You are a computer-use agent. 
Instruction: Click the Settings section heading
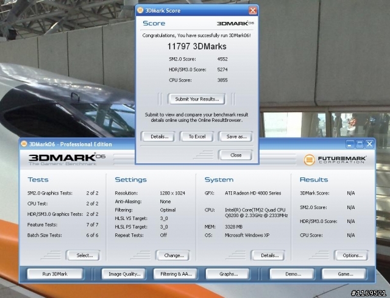[131, 180]
